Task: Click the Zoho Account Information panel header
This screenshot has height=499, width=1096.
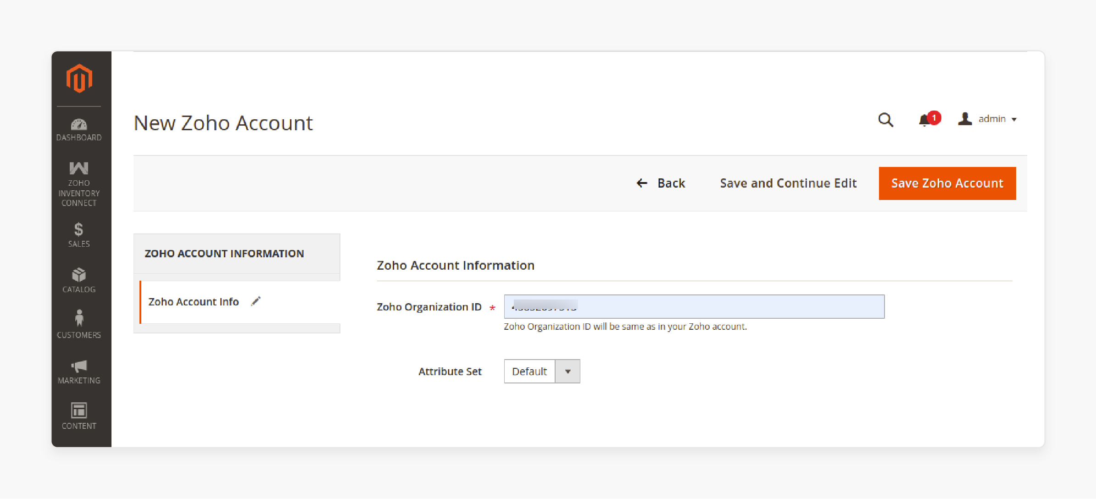Action: coord(237,254)
